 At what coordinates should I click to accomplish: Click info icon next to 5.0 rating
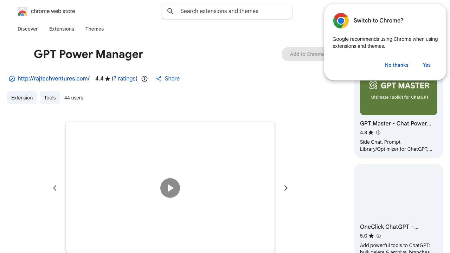coord(379,236)
